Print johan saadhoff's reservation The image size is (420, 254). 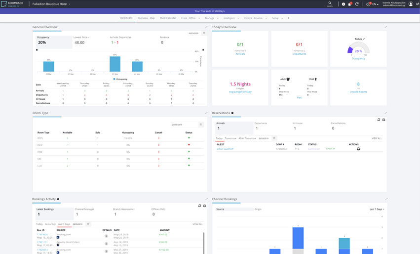(358, 149)
